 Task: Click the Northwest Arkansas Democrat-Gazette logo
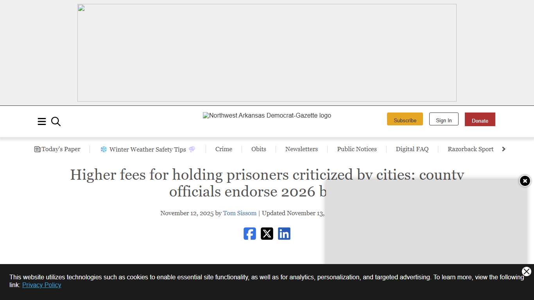pyautogui.click(x=267, y=115)
